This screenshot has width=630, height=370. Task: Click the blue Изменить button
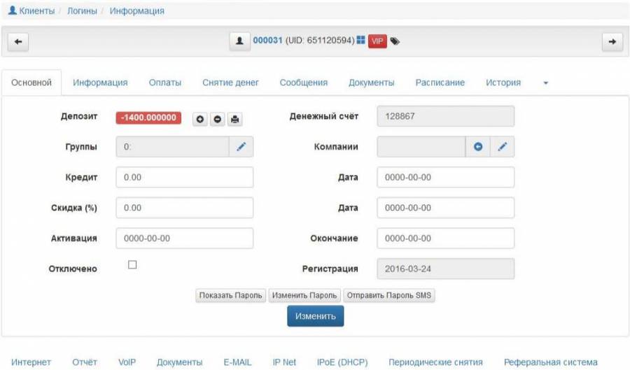[316, 316]
